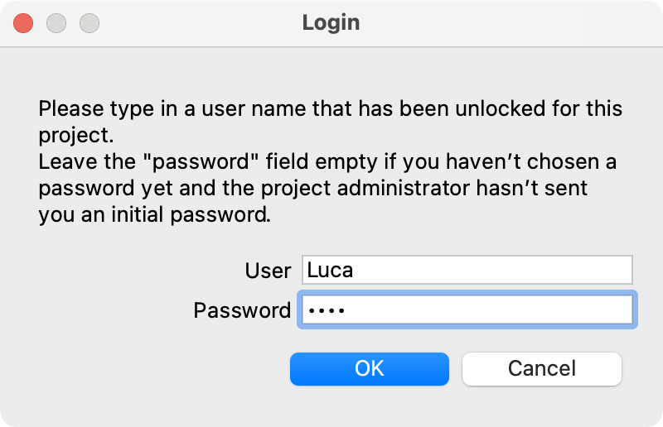Click the "User" field label
Viewport: 663px width, 427px height.
(x=268, y=271)
